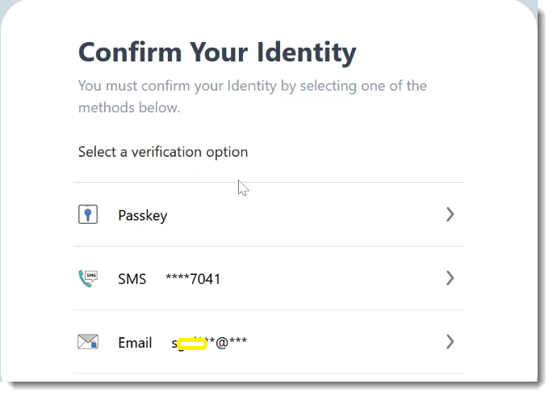
Task: Click the "Select a verification option" text
Action: point(162,151)
